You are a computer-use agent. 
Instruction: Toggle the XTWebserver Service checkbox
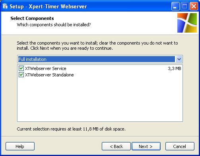(21, 68)
